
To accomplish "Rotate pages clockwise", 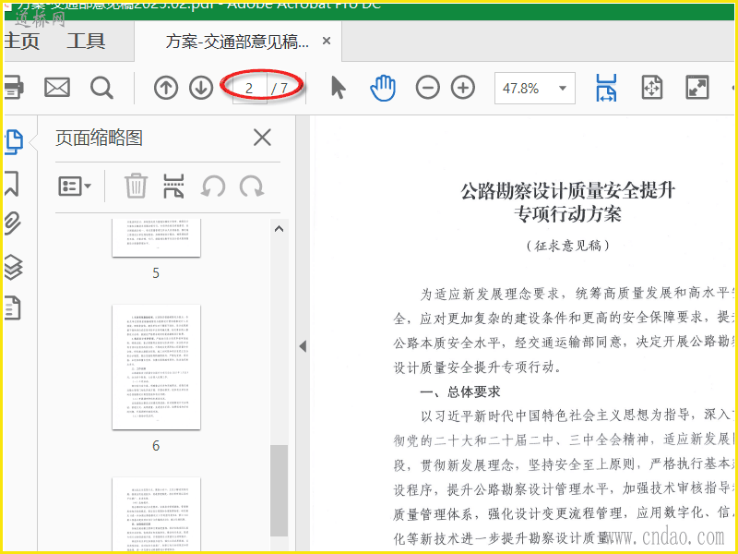I will (252, 187).
